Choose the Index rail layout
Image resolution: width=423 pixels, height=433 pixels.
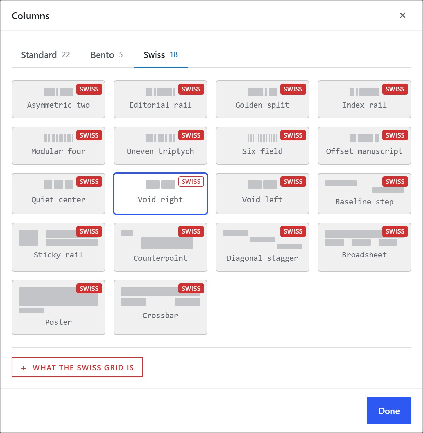click(365, 99)
